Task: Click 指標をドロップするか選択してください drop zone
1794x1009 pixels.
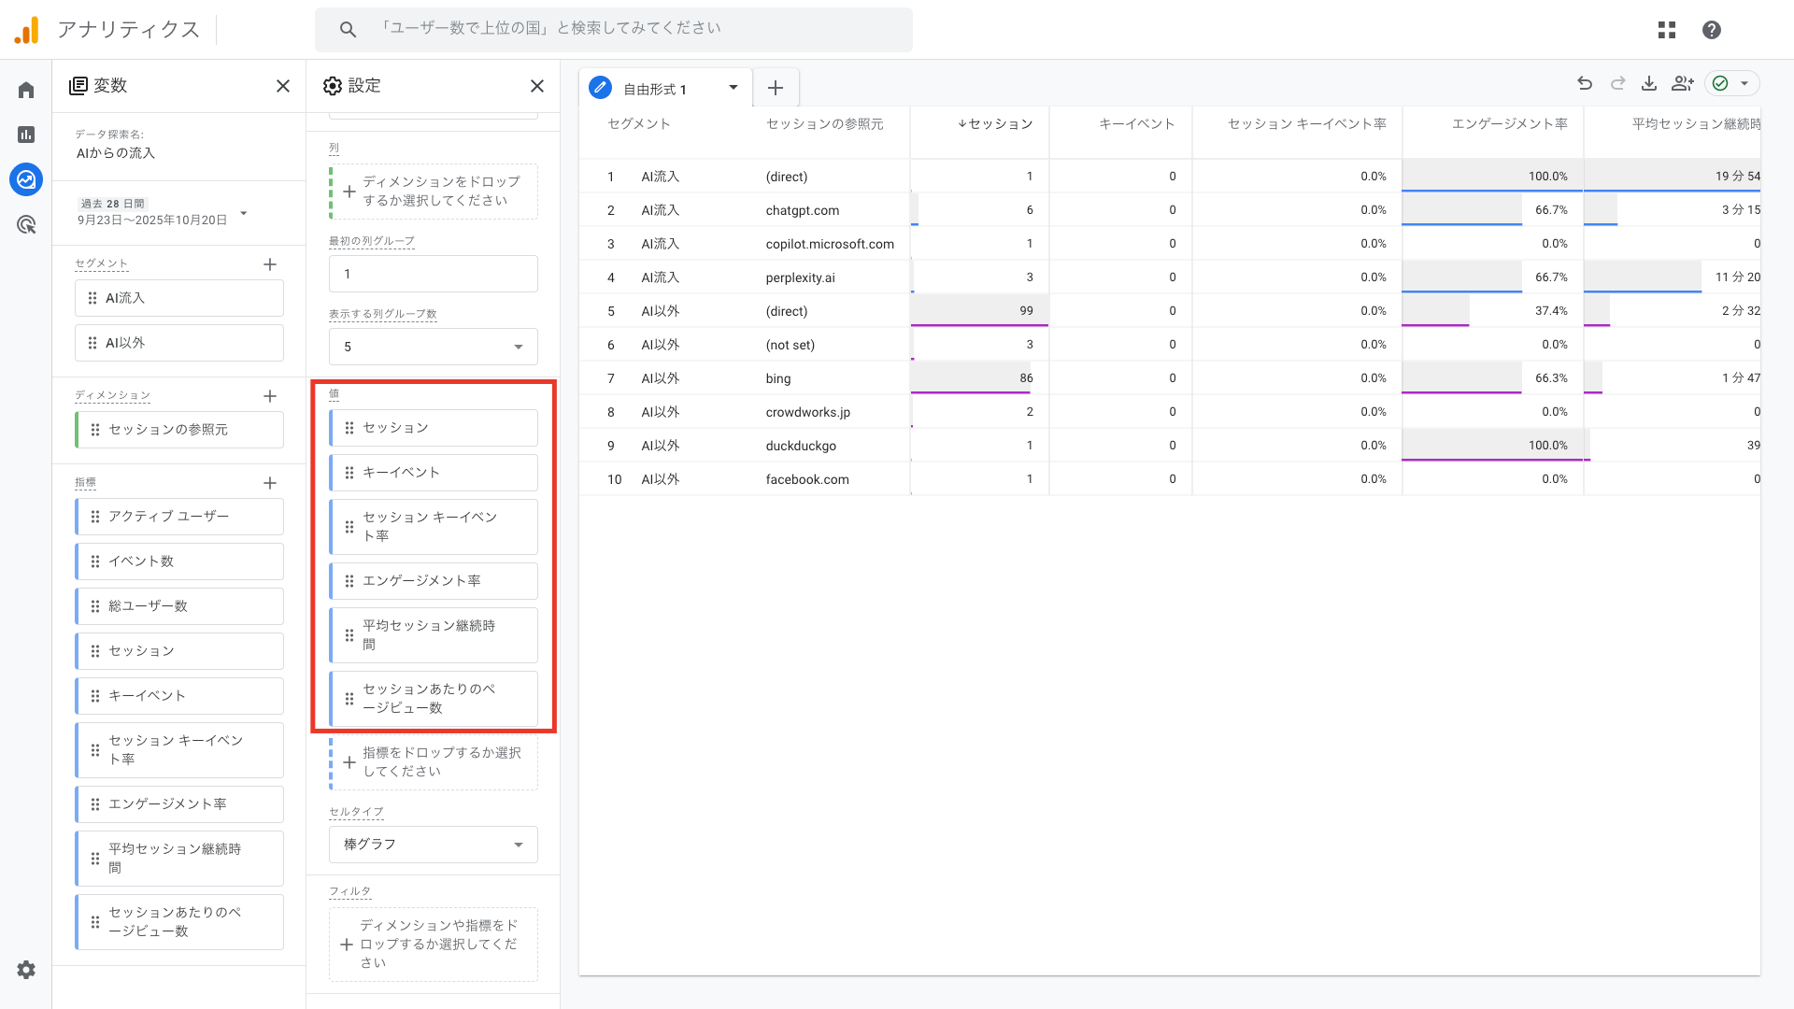Action: coord(434,762)
